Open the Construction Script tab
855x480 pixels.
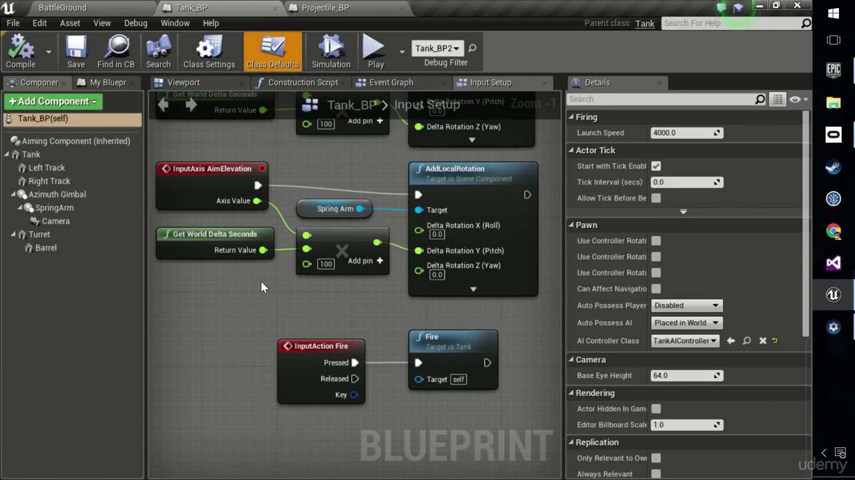303,83
